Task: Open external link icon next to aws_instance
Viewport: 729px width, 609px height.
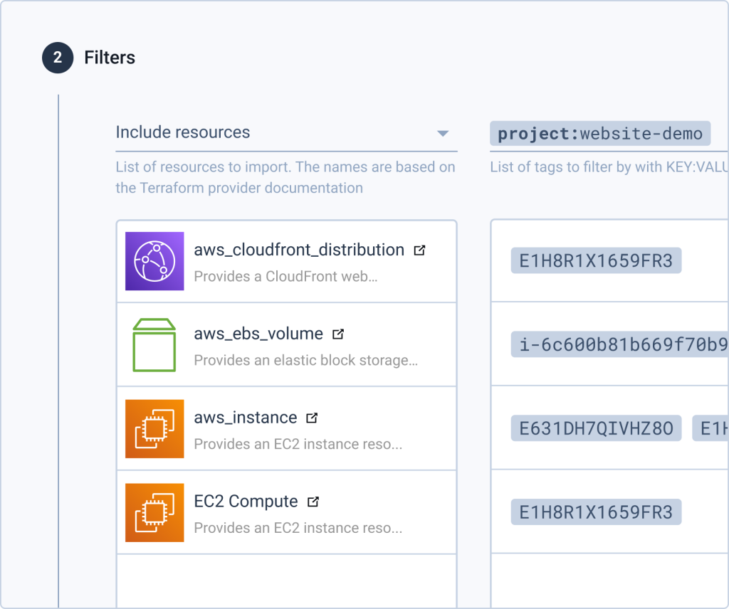Action: coord(312,418)
